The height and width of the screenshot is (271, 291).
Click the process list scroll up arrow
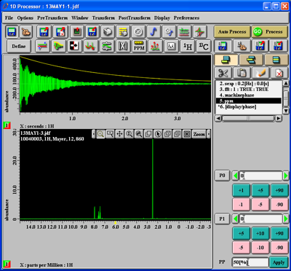pos(286,83)
